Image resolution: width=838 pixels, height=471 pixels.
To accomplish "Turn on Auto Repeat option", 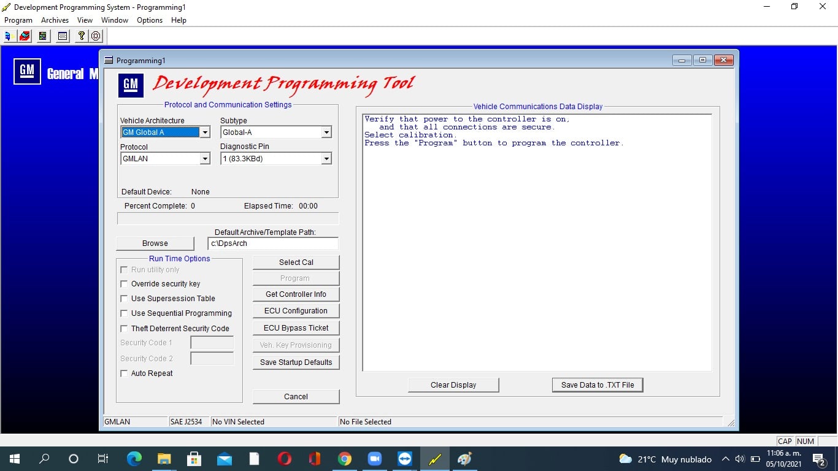I will (x=124, y=373).
